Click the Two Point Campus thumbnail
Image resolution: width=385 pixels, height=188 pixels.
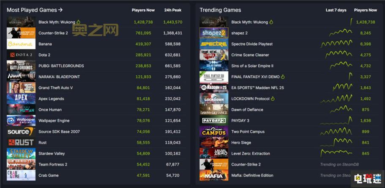pyautogui.click(x=214, y=132)
